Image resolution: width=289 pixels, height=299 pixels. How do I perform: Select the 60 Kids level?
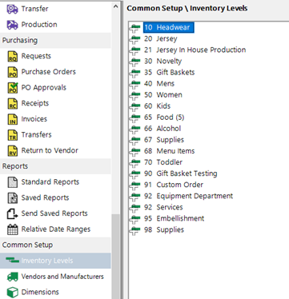(157, 106)
